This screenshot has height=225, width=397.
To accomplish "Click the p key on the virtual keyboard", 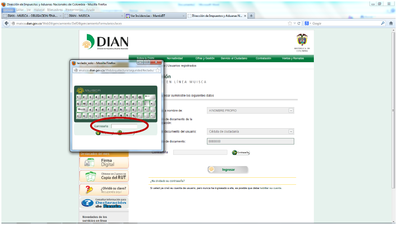I will [134, 104].
